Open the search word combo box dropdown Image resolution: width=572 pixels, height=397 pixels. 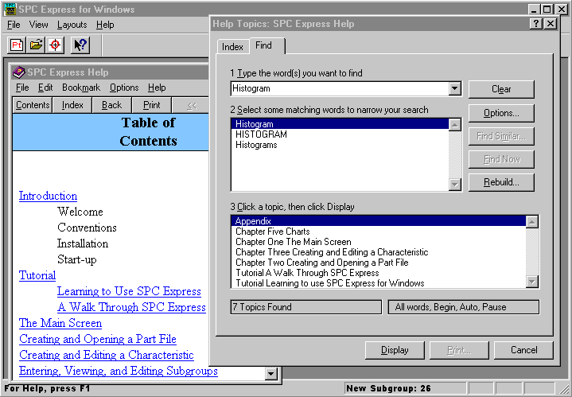tap(455, 89)
